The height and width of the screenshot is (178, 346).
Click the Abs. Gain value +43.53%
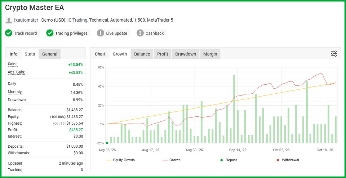click(x=76, y=72)
